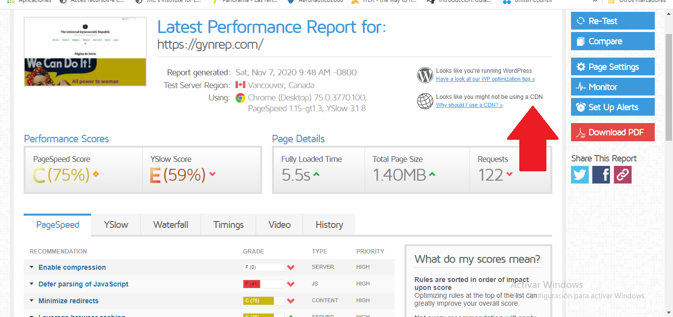673x317 pixels.
Task: Click Minimize redirects C (75) grade bar
Action: point(264,301)
